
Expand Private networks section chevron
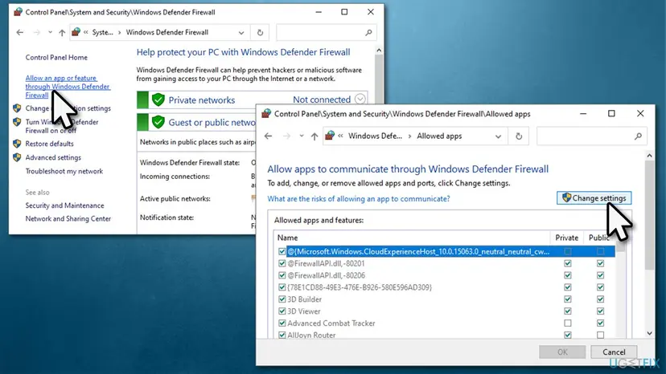click(360, 100)
